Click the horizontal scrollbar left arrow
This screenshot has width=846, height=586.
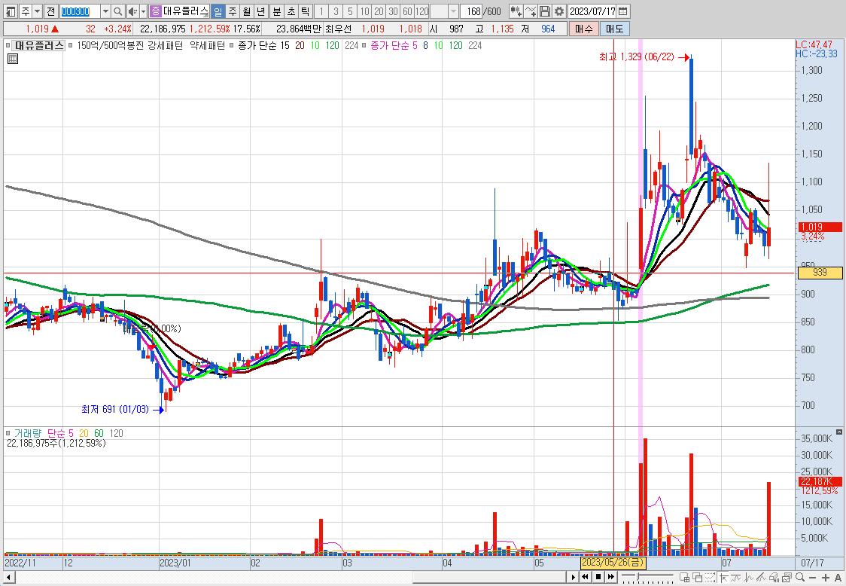click(8, 578)
